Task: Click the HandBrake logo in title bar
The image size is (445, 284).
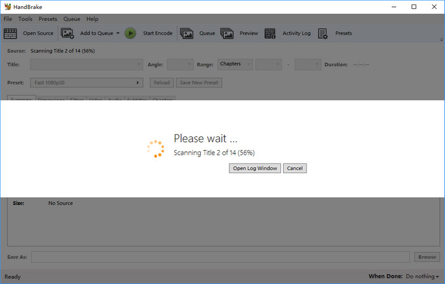Action: coord(8,7)
